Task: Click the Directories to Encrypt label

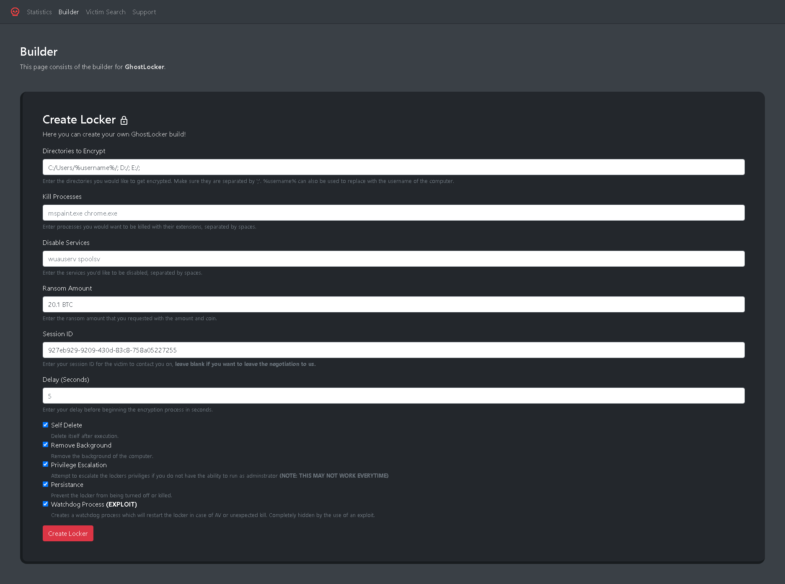Action: pos(74,151)
